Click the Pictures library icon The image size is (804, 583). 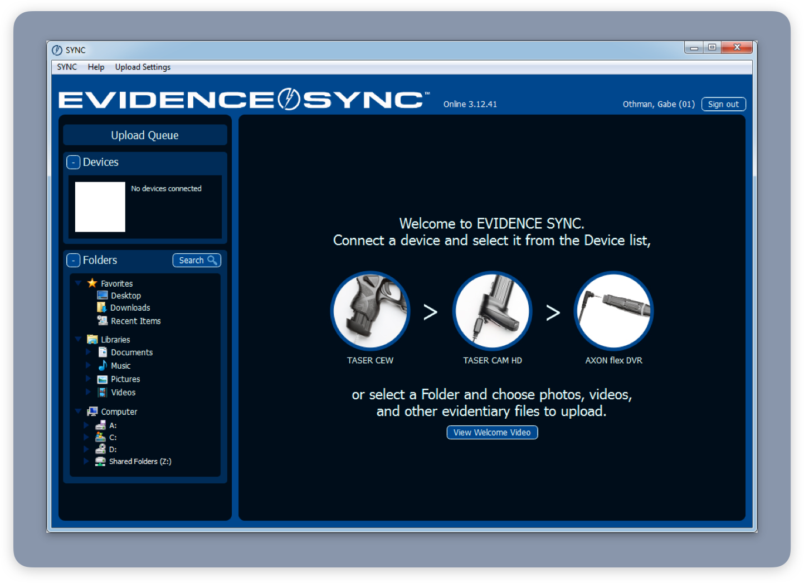(x=103, y=379)
